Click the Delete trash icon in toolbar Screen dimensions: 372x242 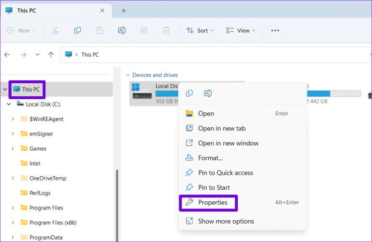[x=166, y=30]
